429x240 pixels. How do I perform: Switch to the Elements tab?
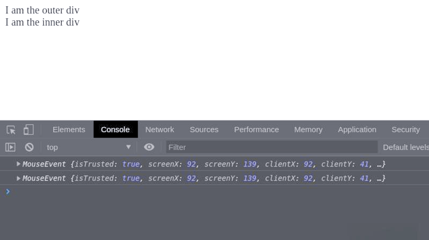(x=69, y=130)
